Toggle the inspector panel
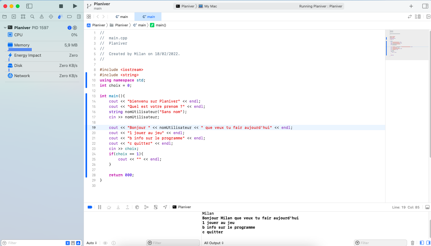431x246 pixels. click(x=425, y=6)
